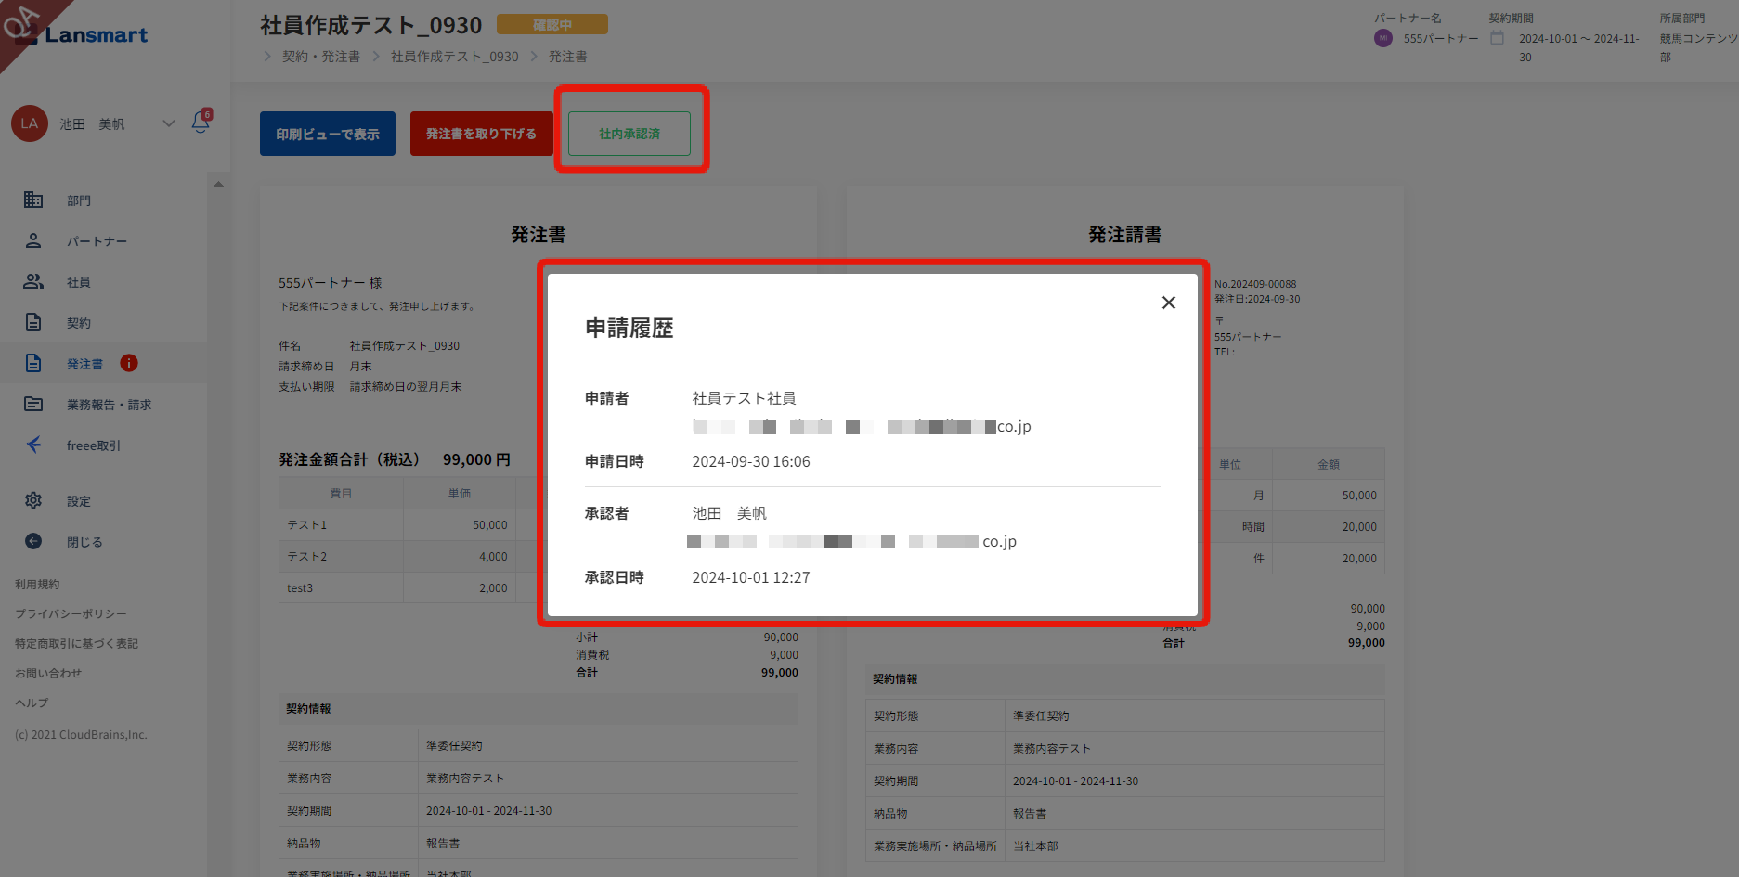The height and width of the screenshot is (877, 1739).
Task: Open freee取引 in the sidebar
Action: [94, 445]
